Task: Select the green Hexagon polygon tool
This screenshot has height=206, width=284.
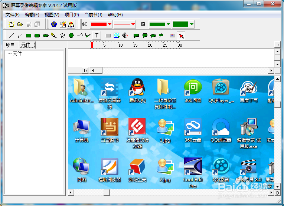Action: point(71,36)
